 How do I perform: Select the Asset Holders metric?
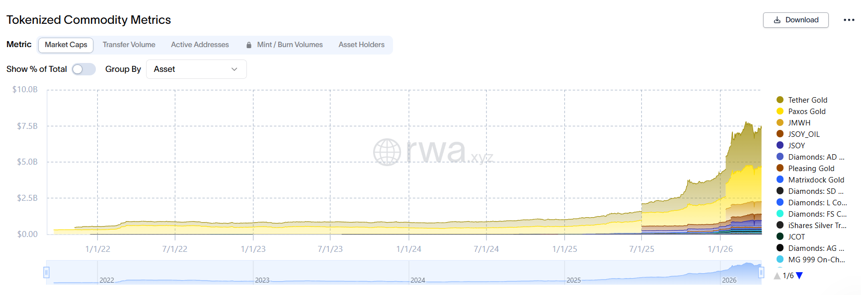point(361,45)
